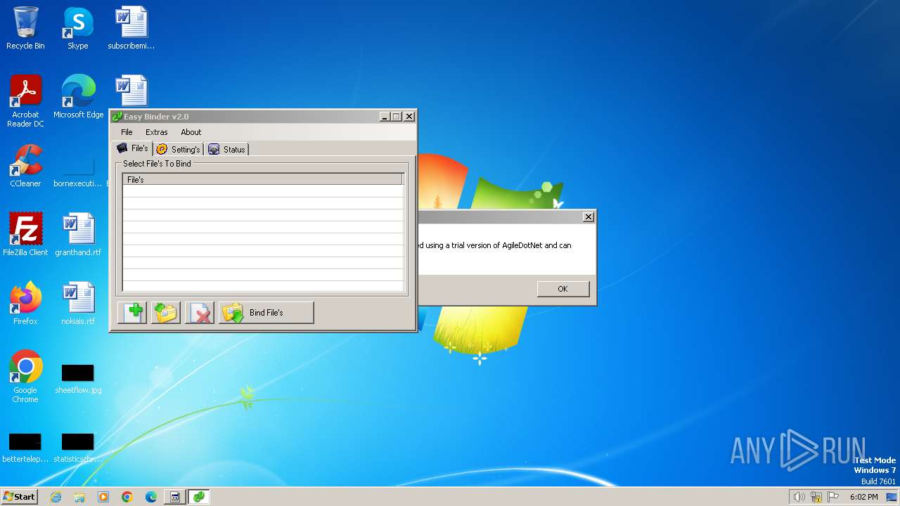Select the nokiais.rtf document icon

[x=78, y=304]
